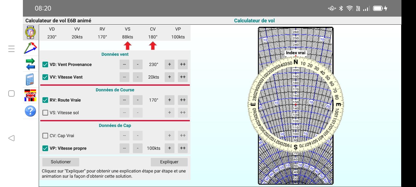Tap the VD 230° summary cell

52,33
